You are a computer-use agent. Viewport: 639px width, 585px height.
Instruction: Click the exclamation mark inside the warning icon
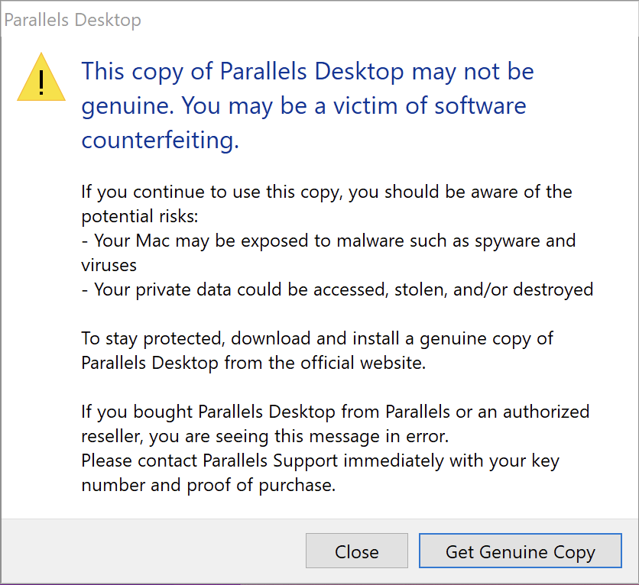41,82
